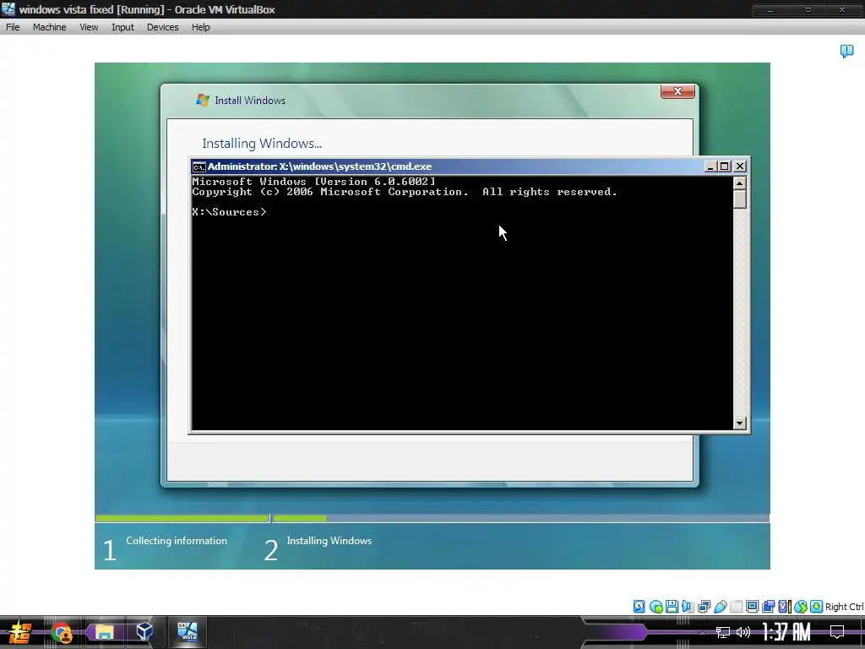The height and width of the screenshot is (649, 865).
Task: Open the Machine menu
Action: tap(49, 27)
